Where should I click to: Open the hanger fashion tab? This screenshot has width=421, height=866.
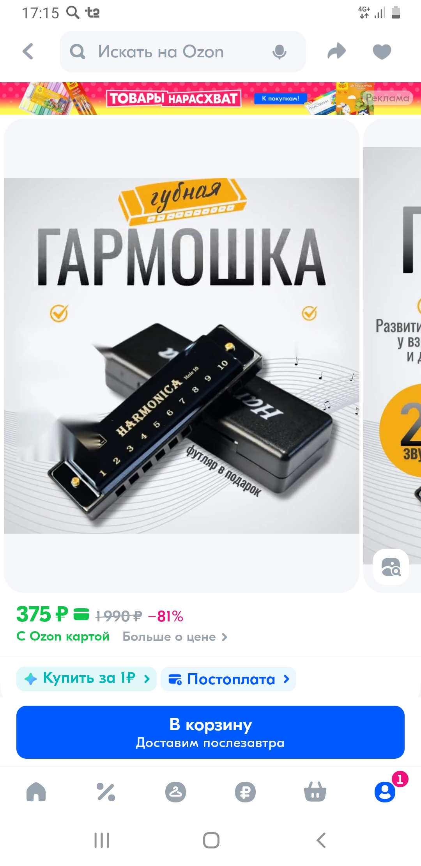point(175,792)
